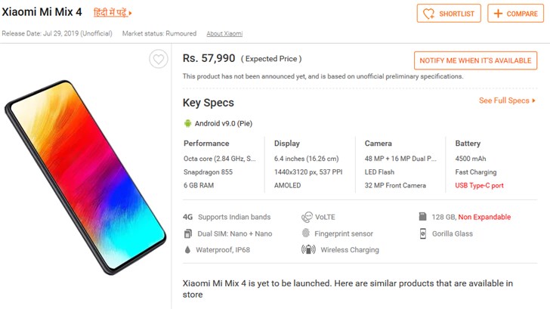
Task: Click the heart wishlist icon above phone image
Action: coord(158,60)
